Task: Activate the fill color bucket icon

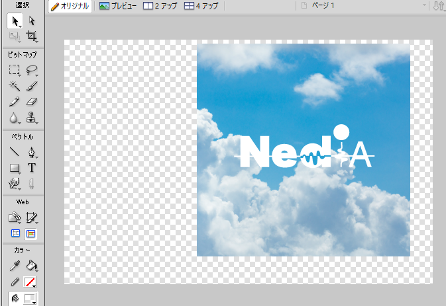Action: point(15,298)
